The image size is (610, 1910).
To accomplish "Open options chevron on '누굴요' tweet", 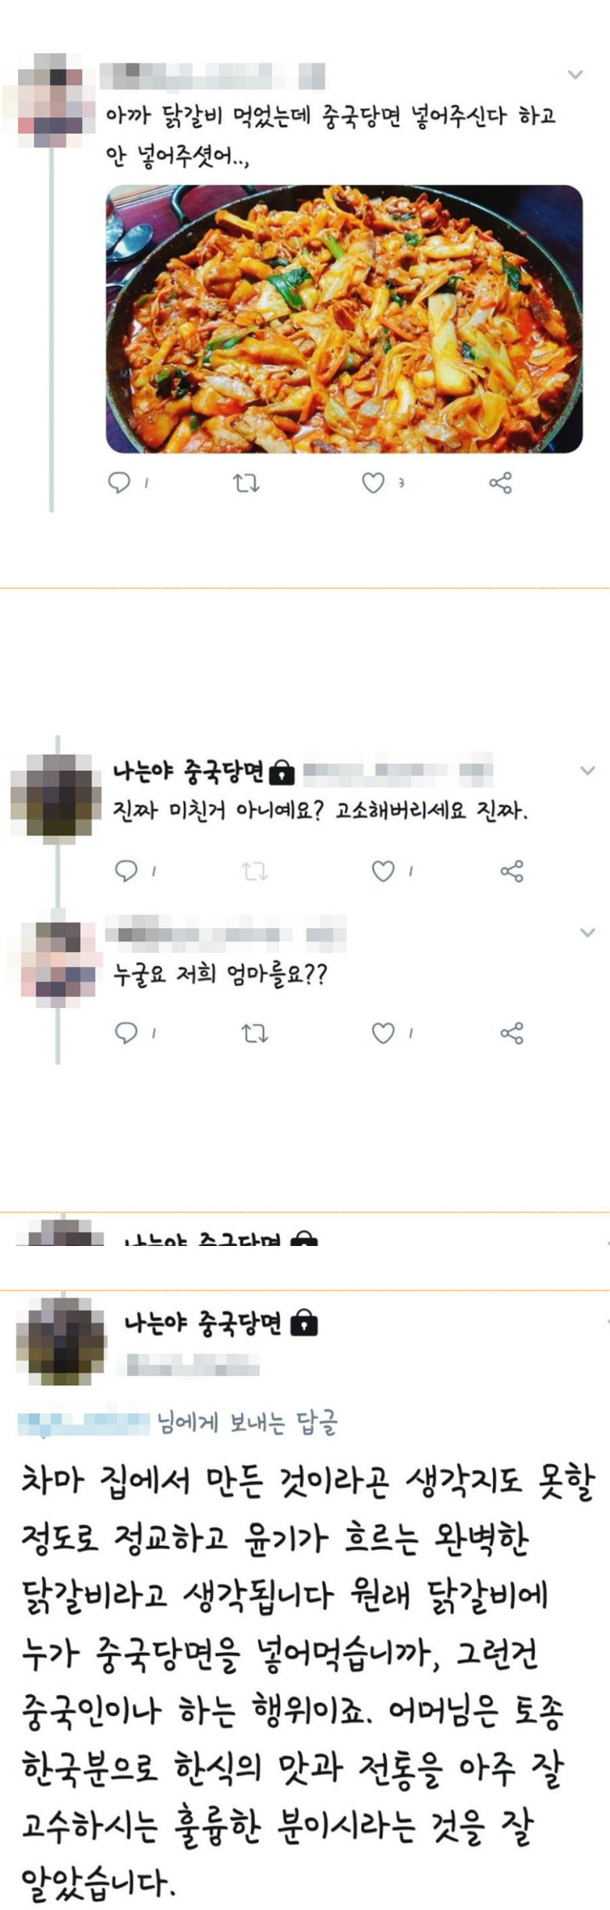I will pyautogui.click(x=587, y=933).
